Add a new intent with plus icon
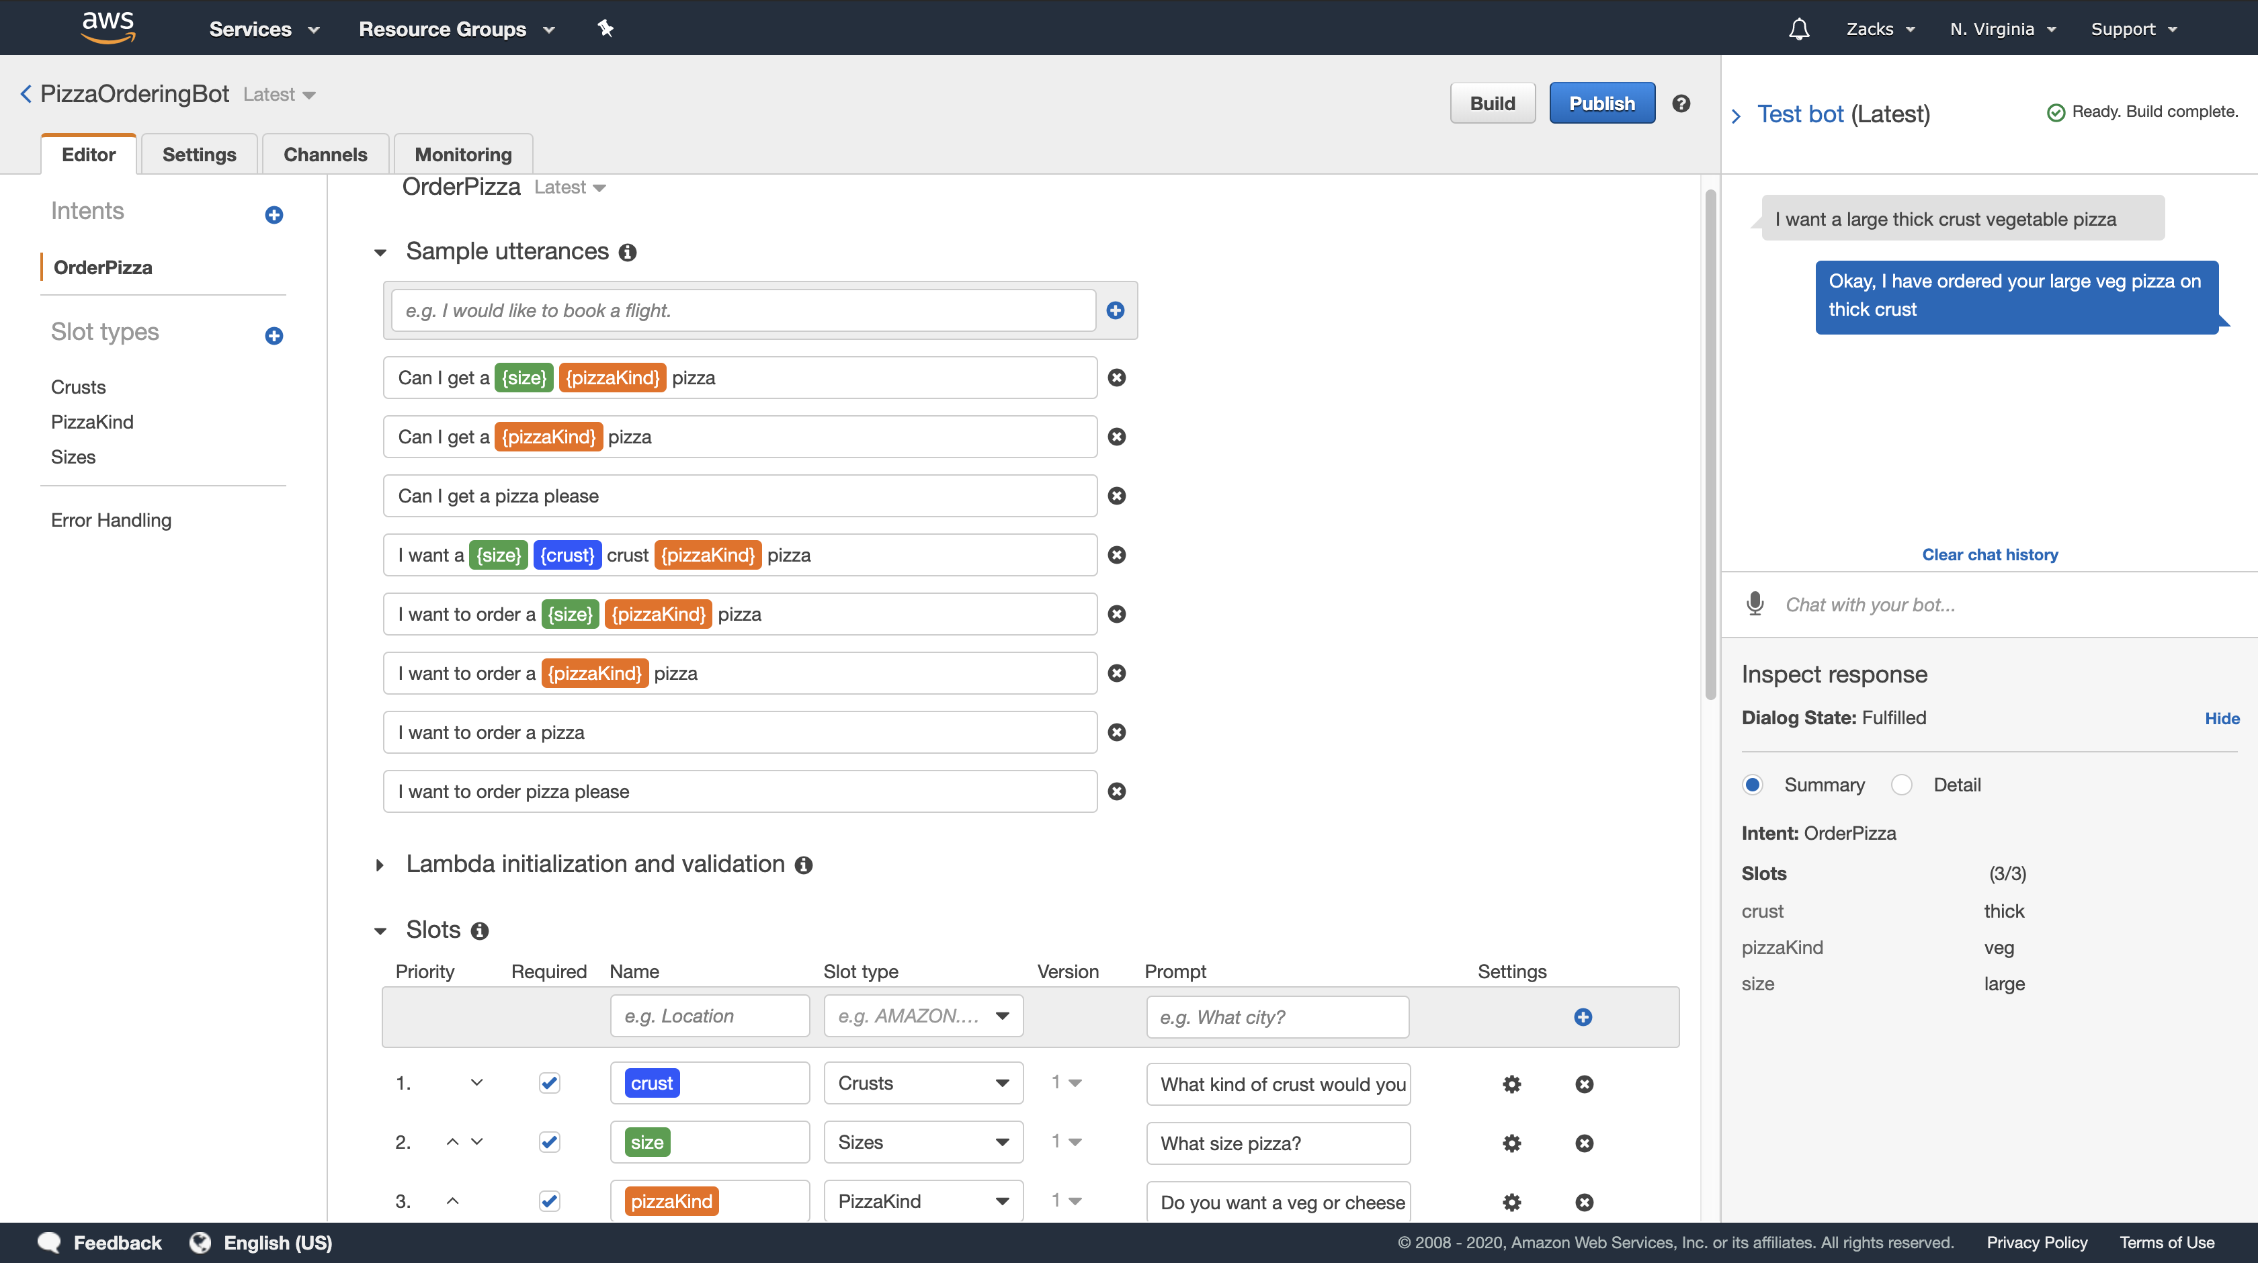2258x1263 pixels. pyautogui.click(x=274, y=215)
